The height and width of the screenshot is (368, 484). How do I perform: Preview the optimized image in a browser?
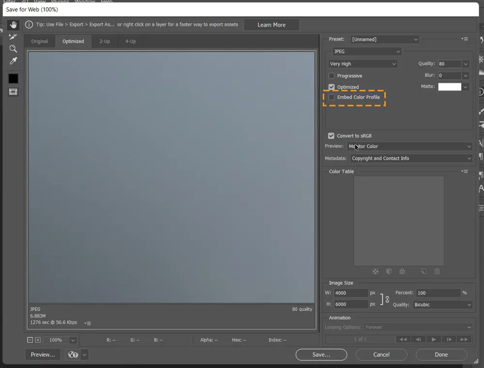click(x=42, y=354)
